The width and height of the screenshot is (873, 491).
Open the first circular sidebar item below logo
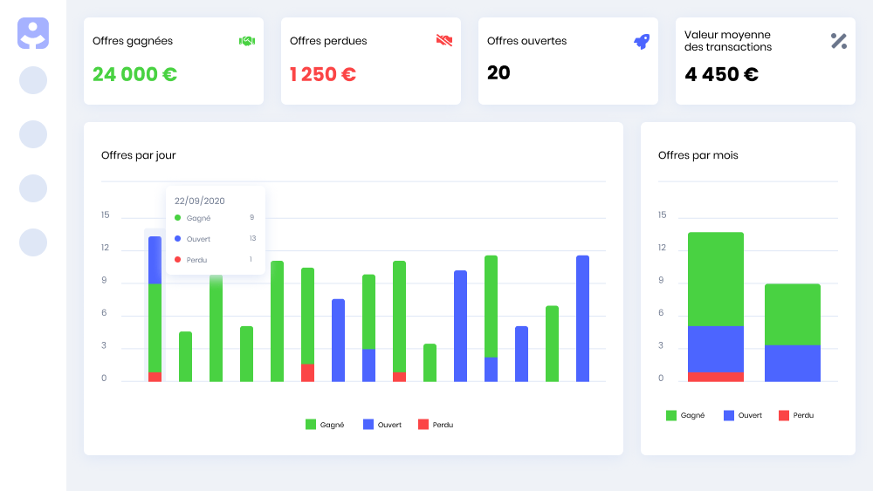[x=33, y=80]
